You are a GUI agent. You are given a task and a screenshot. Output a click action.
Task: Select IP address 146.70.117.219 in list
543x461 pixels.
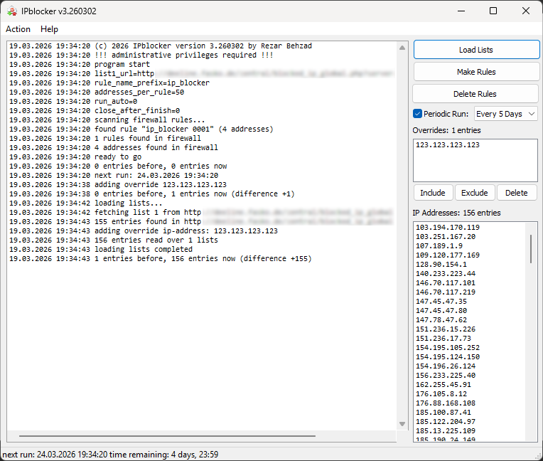pos(446,292)
